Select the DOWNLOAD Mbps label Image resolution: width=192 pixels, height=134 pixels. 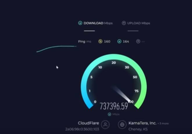[98, 23]
